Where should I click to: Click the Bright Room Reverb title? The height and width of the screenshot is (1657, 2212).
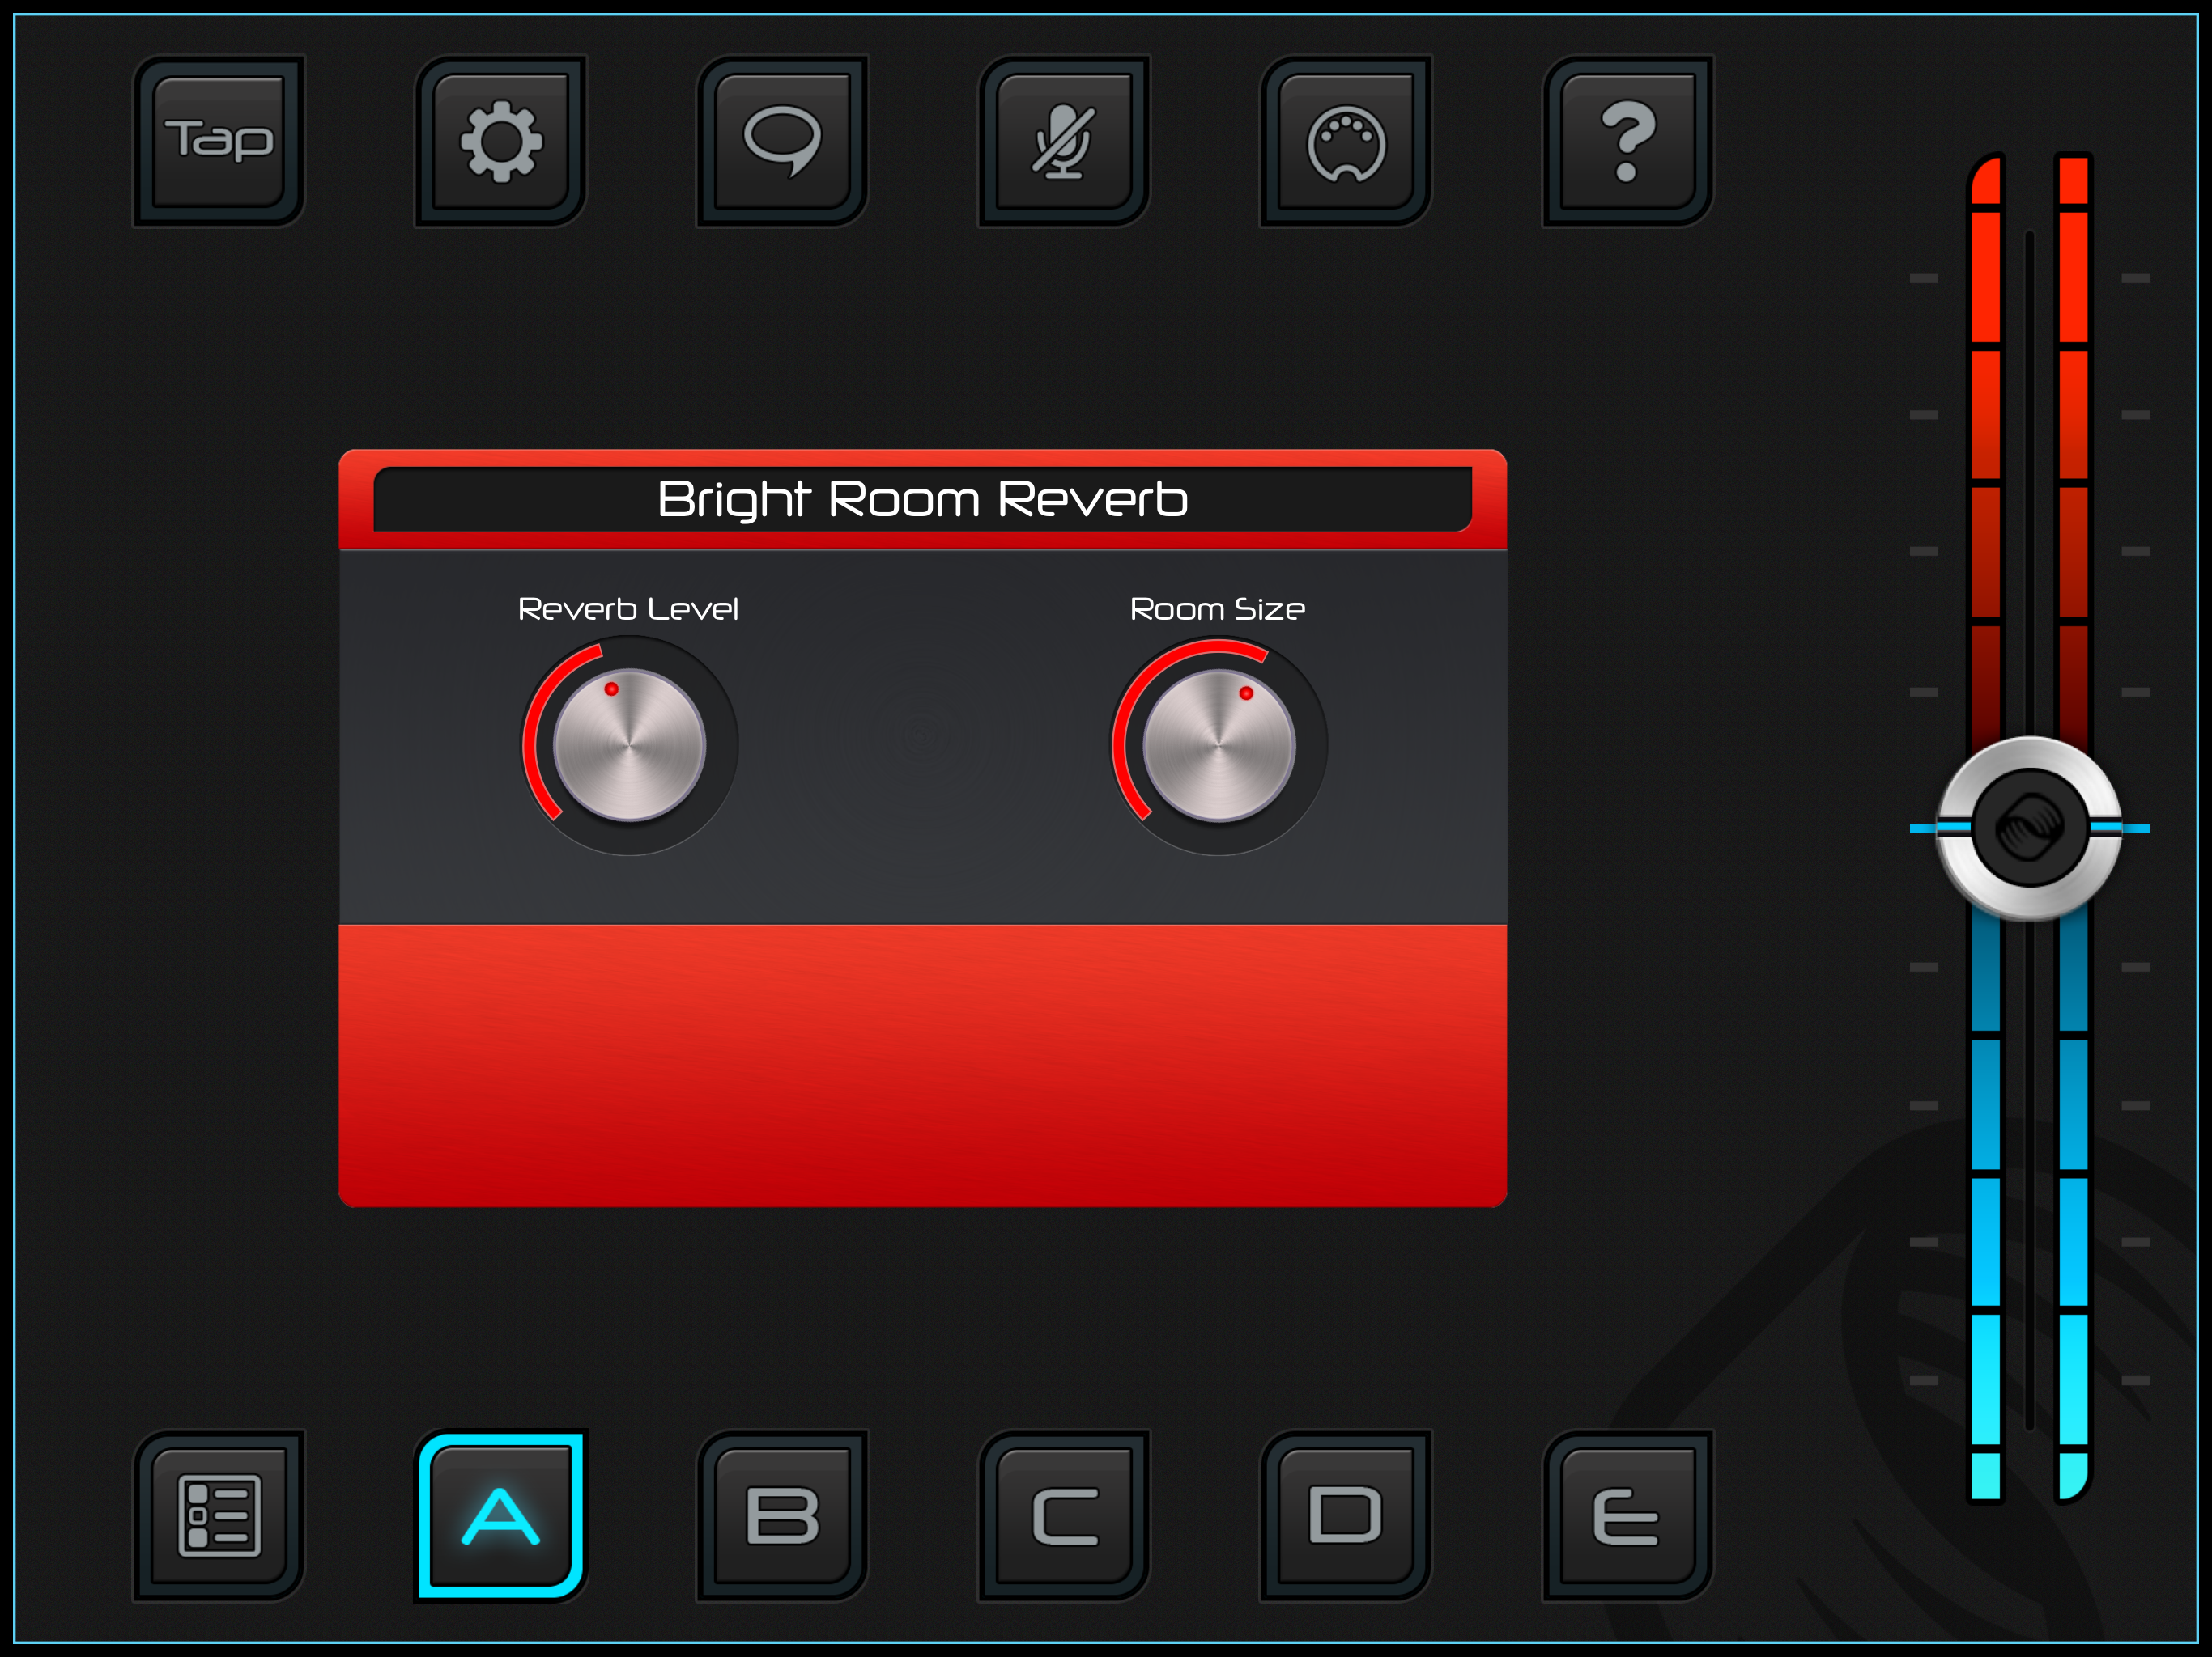click(922, 498)
